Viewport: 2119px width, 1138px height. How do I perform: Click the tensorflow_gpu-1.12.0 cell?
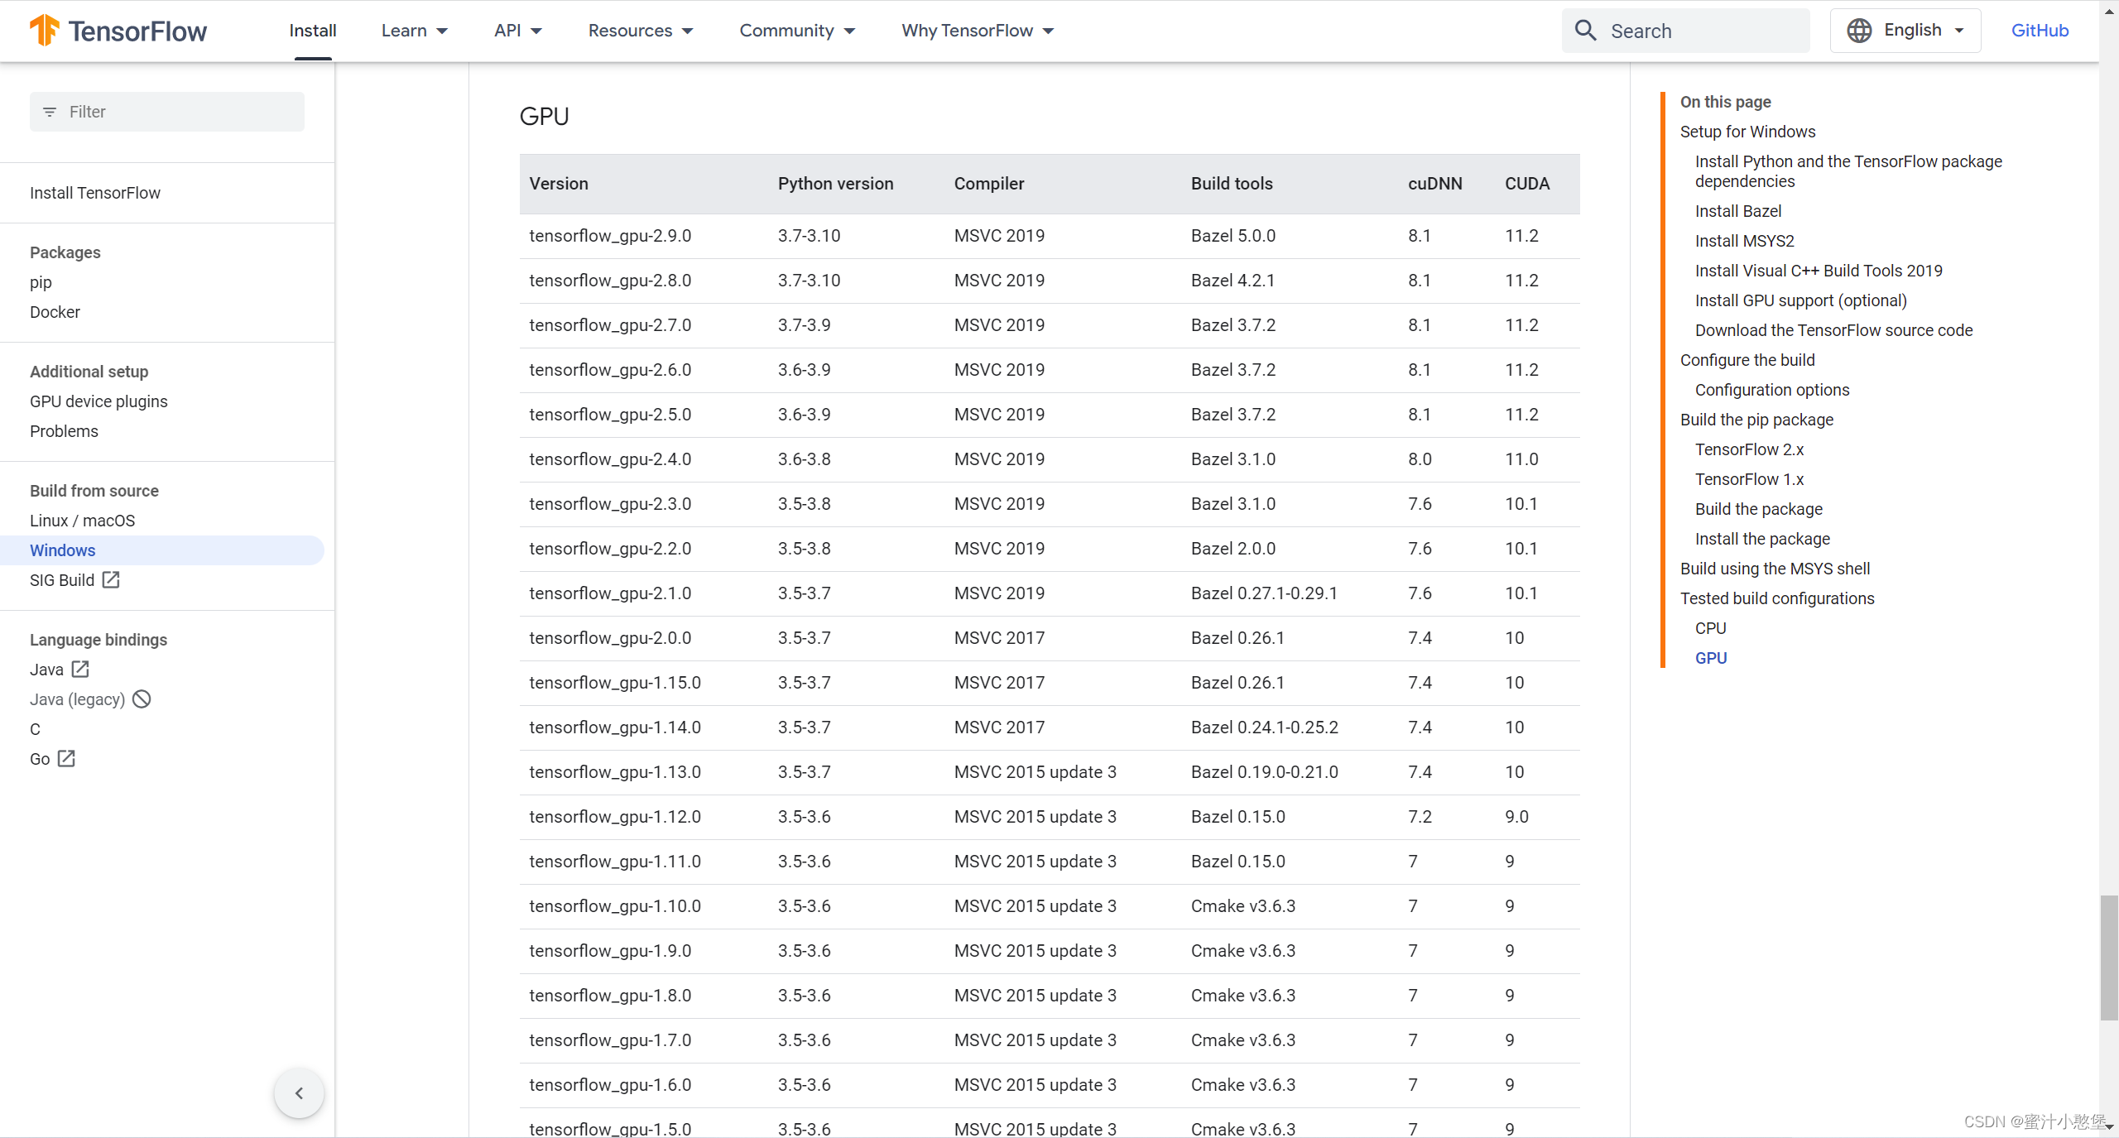click(615, 817)
